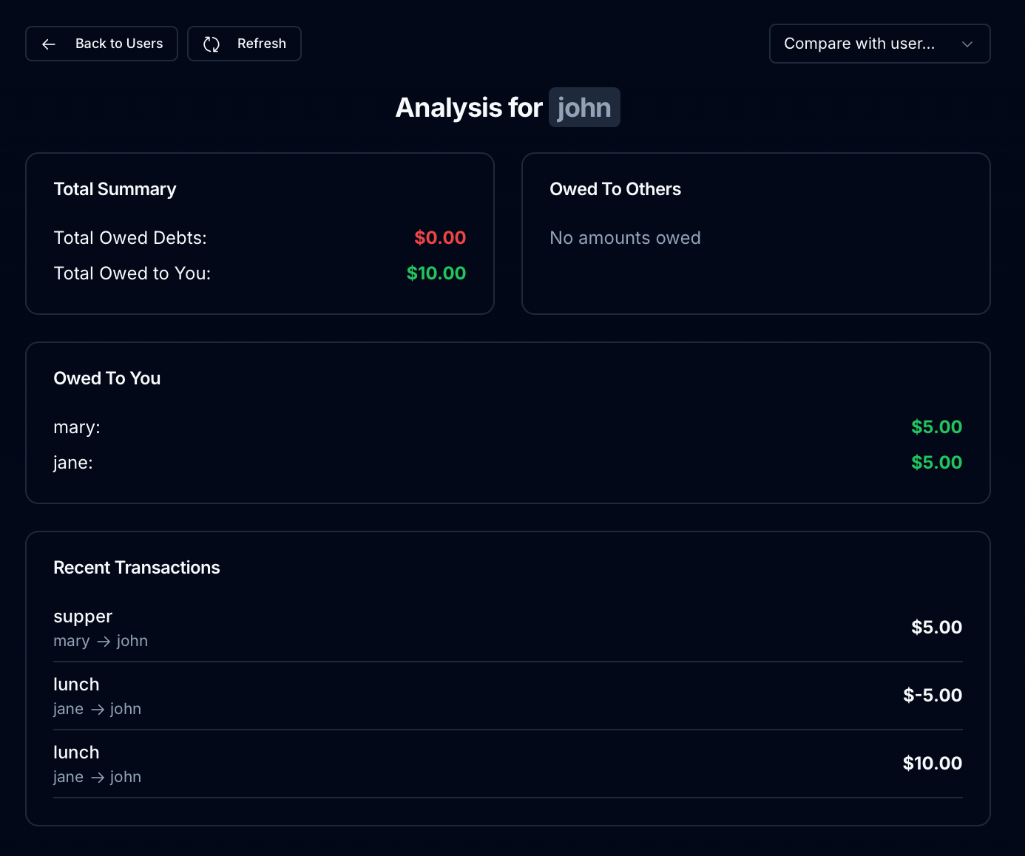
Task: Click the john name badge in the heading
Action: pos(584,107)
